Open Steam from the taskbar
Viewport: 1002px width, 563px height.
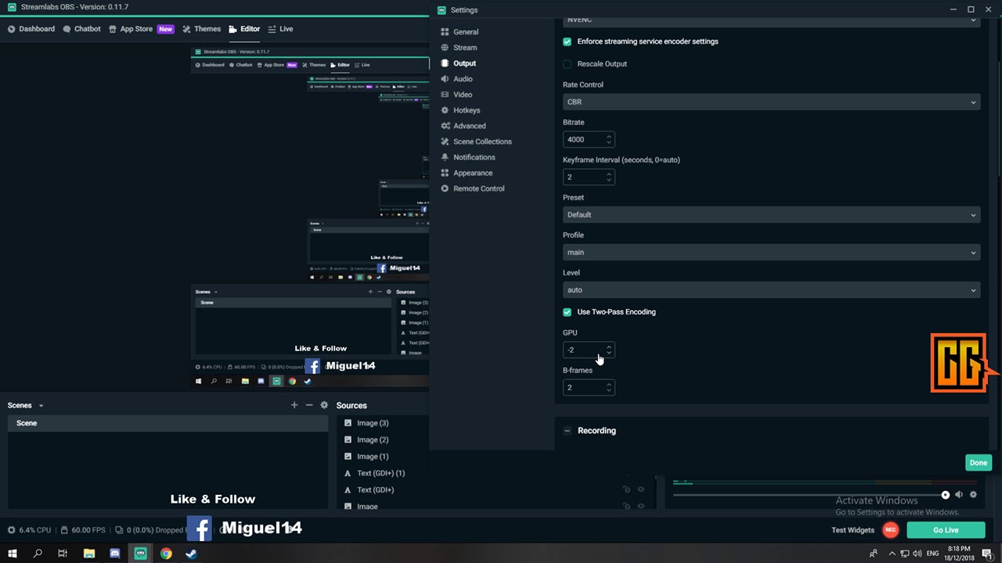pos(191,554)
